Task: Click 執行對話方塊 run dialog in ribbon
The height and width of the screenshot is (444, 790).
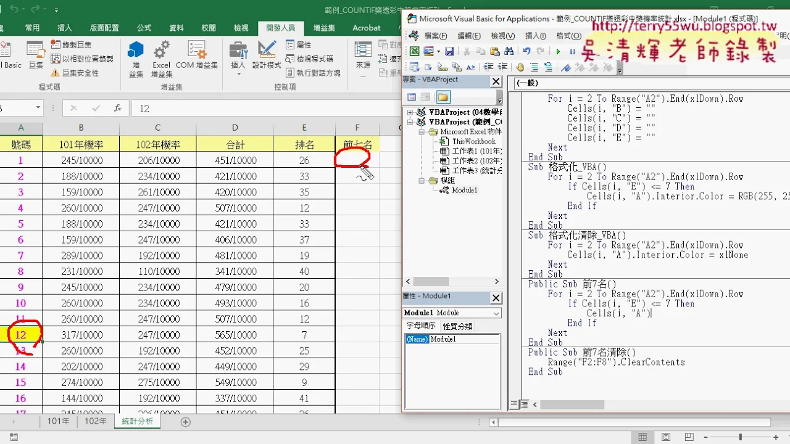Action: click(313, 73)
